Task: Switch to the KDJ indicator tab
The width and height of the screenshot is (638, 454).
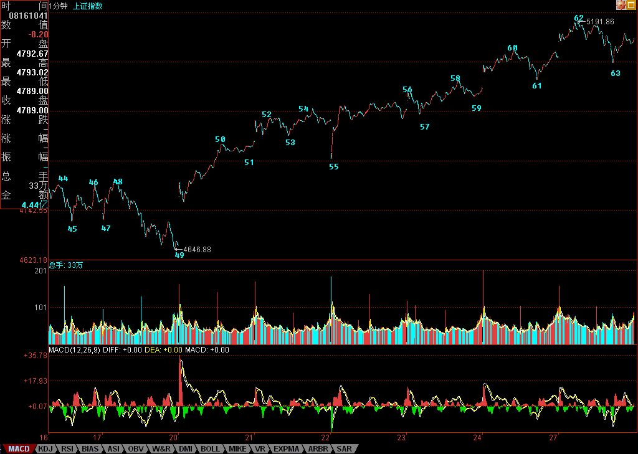Action: pyautogui.click(x=45, y=448)
